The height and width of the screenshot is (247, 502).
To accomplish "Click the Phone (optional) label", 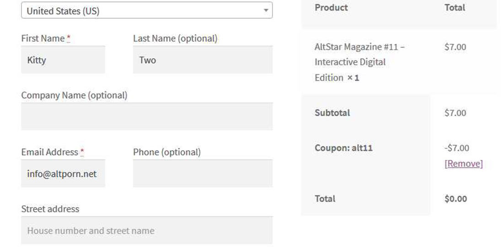I will pyautogui.click(x=166, y=152).
